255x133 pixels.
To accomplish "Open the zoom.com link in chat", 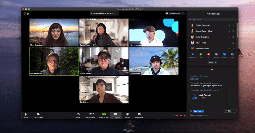I will pos(194,79).
